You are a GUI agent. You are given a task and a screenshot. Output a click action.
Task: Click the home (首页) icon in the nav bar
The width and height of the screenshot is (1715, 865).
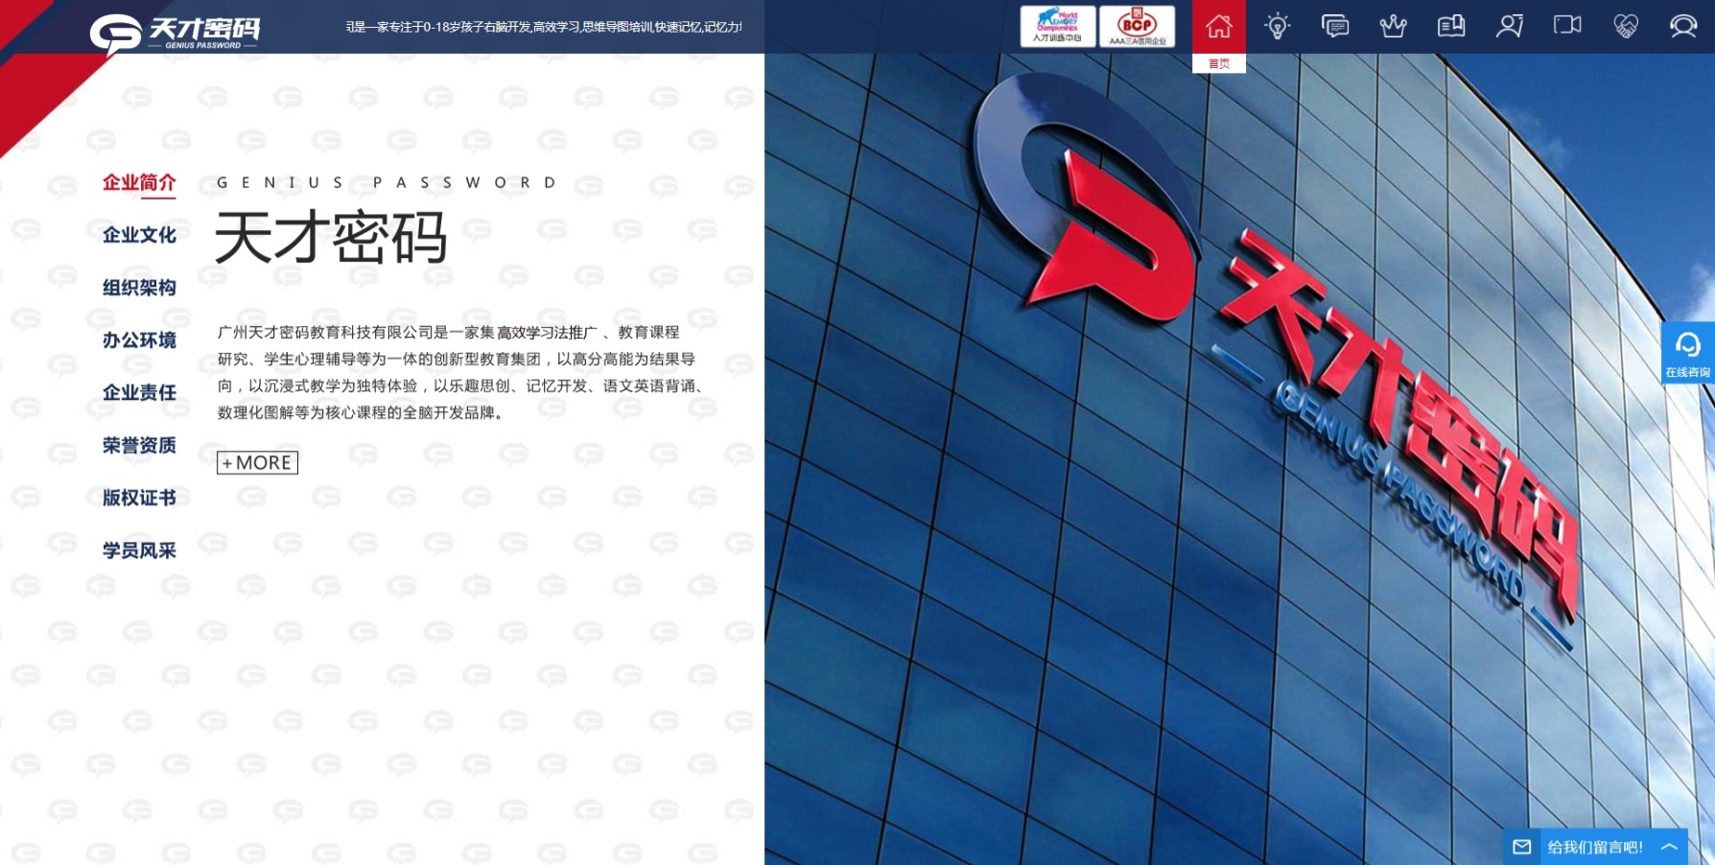pyautogui.click(x=1218, y=26)
